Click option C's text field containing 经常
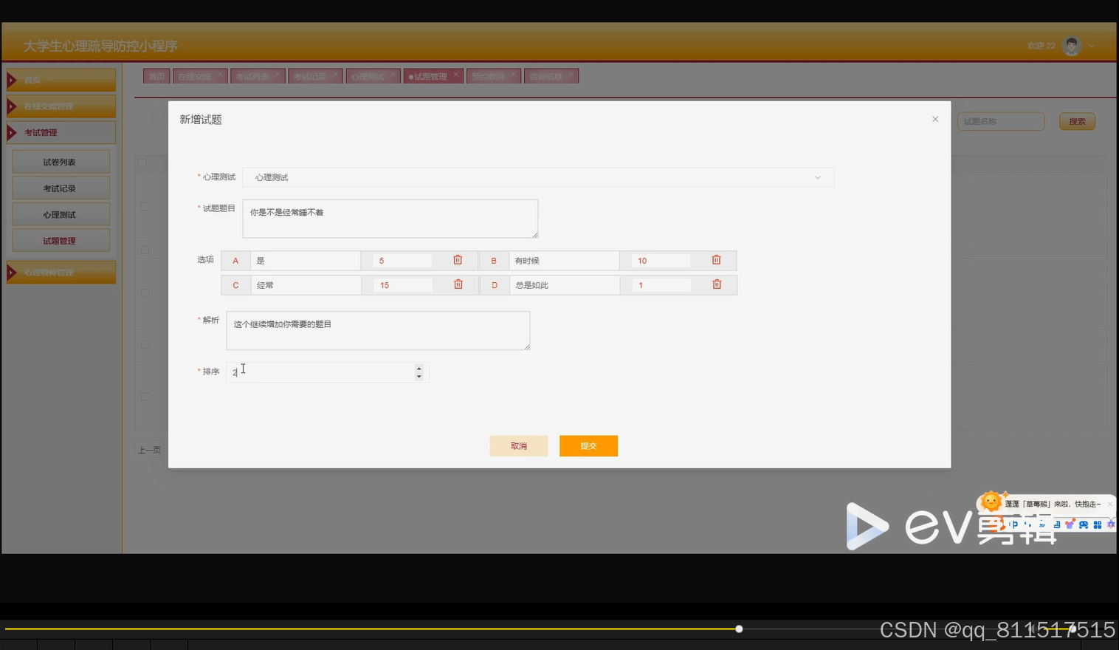This screenshot has width=1119, height=650. [306, 285]
